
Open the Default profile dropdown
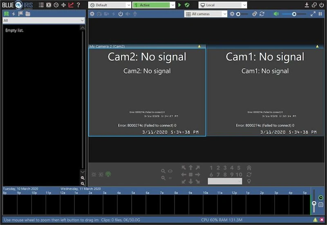(x=110, y=5)
